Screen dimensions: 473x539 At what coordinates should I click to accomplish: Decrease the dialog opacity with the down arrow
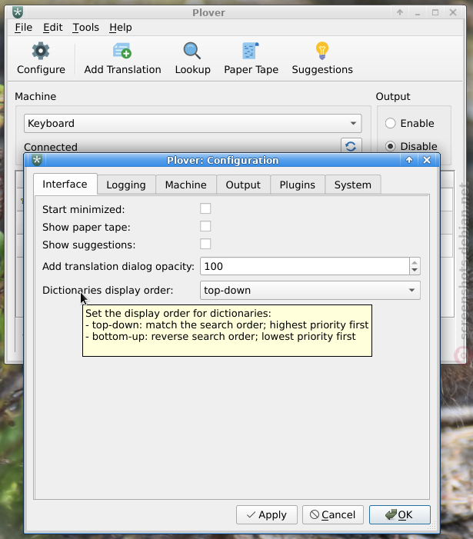pyautogui.click(x=415, y=270)
